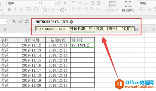The height and width of the screenshot is (91, 156).
Task: Click the cell style format icon
Action: pyautogui.click(x=36, y=10)
